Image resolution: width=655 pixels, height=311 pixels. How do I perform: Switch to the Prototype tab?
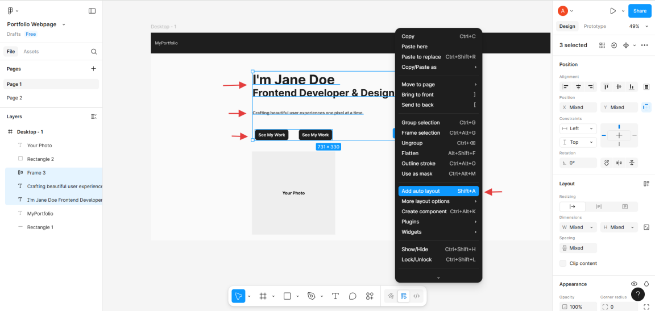(x=595, y=26)
